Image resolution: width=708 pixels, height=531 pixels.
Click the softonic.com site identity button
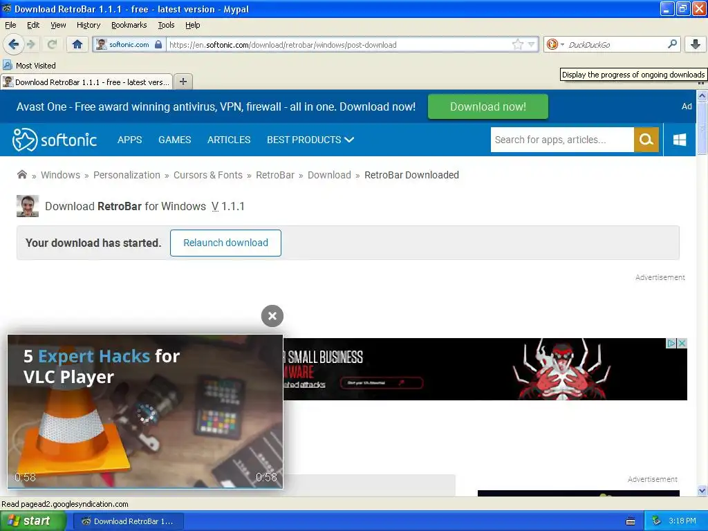point(129,44)
